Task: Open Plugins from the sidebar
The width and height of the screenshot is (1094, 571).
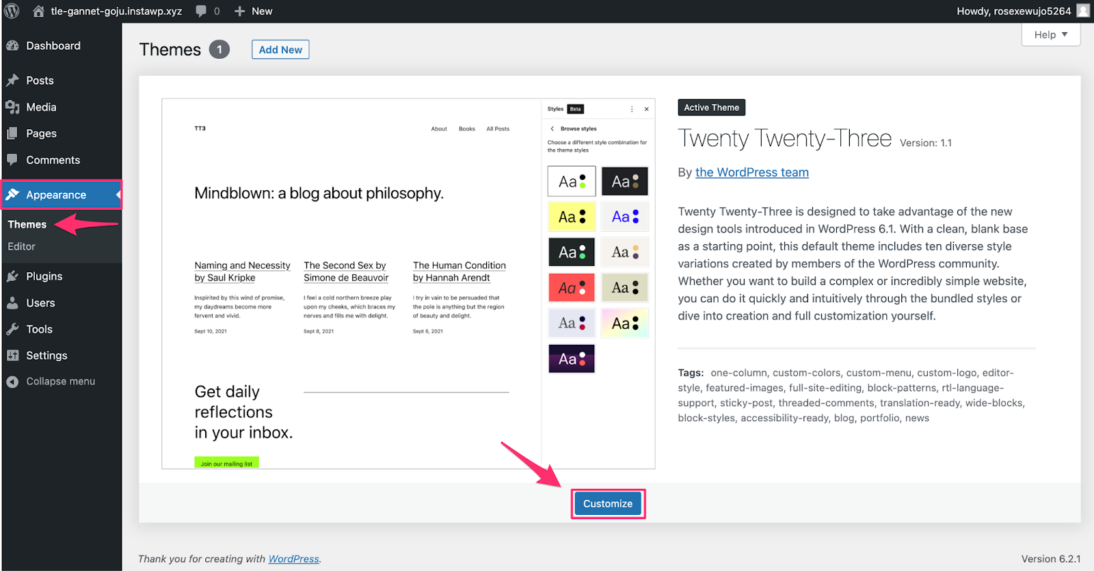Action: pos(43,276)
